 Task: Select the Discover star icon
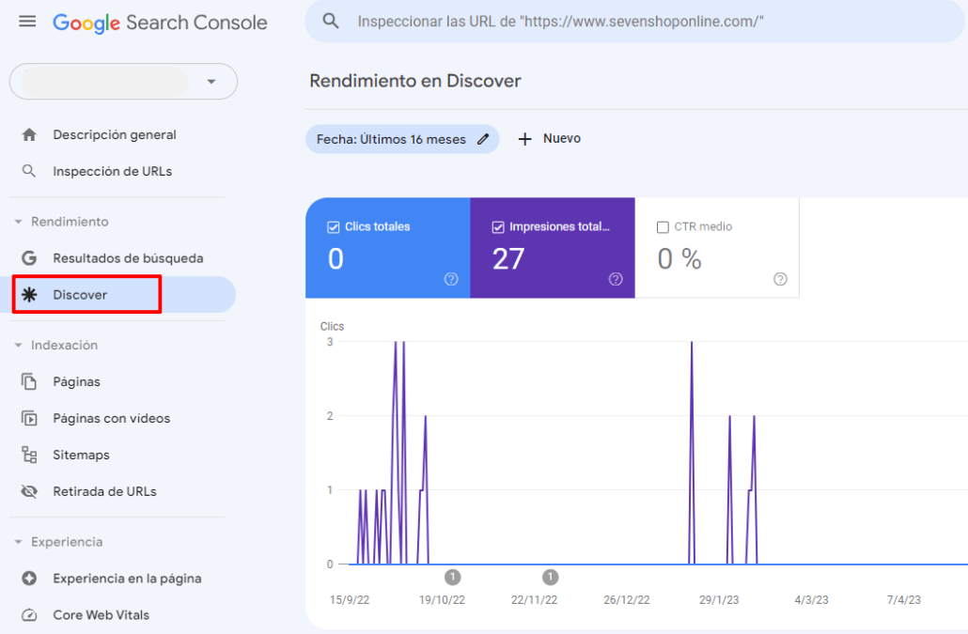(x=29, y=294)
